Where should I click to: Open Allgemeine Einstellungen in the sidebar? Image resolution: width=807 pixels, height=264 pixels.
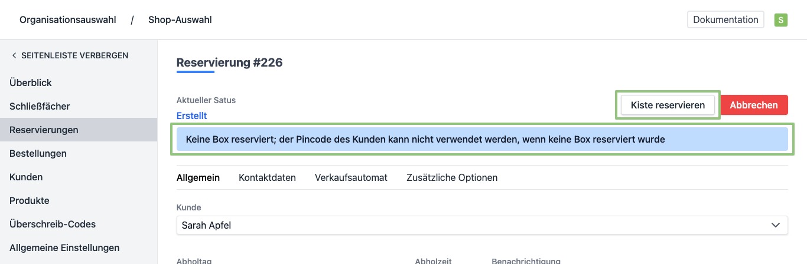point(64,247)
